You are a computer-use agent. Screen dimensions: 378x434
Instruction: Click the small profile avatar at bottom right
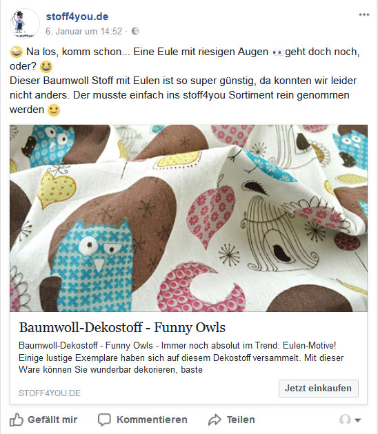345,420
